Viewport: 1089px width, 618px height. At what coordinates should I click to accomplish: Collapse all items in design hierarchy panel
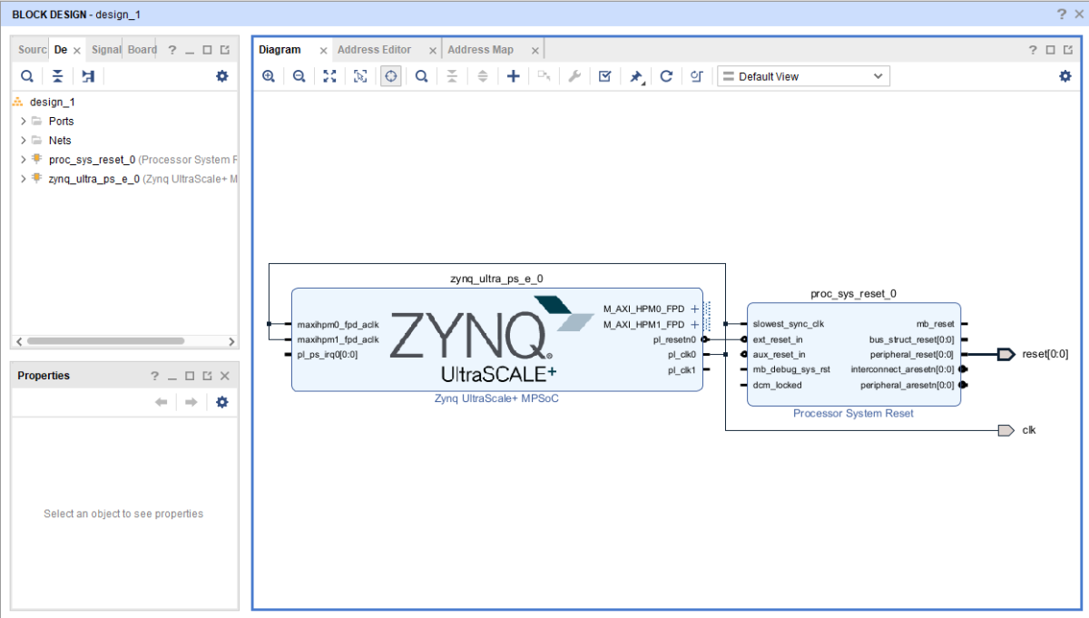(x=57, y=77)
